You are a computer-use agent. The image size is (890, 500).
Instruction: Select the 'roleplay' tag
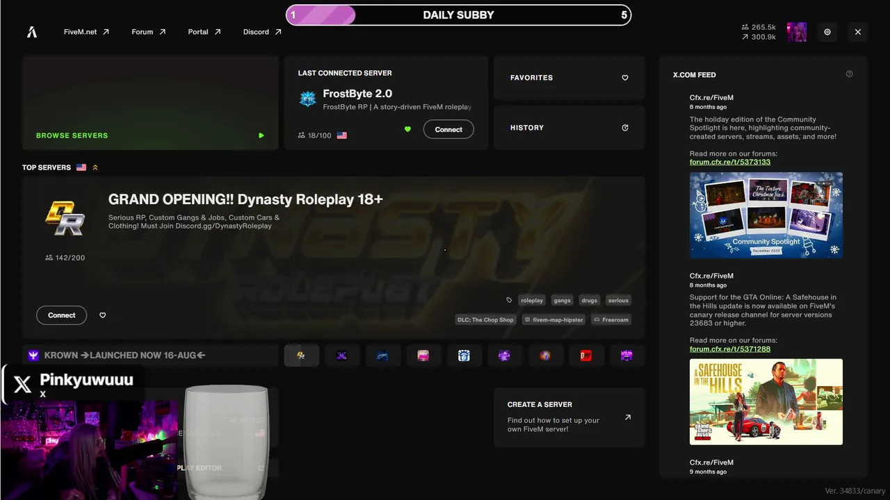tap(532, 300)
